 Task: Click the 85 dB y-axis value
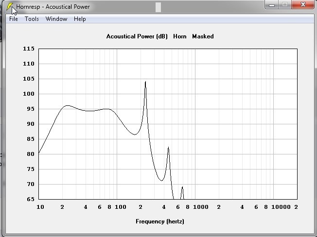pos(31,139)
